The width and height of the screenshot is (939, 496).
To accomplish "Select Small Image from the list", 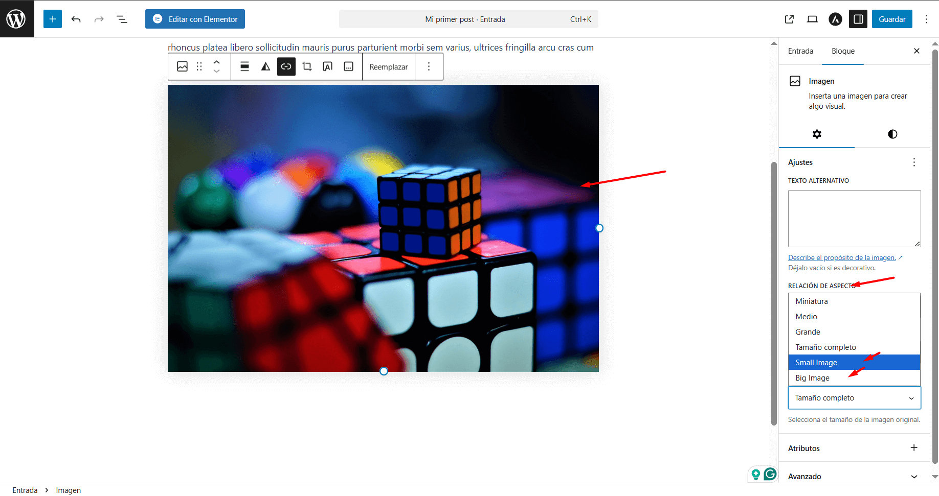I will click(816, 363).
